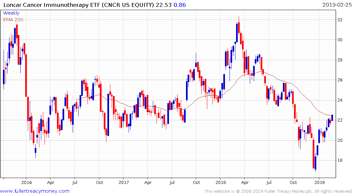Click the 2019 label on time axis
Screen dimensions: 352x196
(x=320, y=182)
